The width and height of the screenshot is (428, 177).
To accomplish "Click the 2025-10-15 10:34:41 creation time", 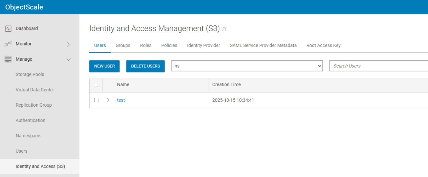I will (x=233, y=100).
